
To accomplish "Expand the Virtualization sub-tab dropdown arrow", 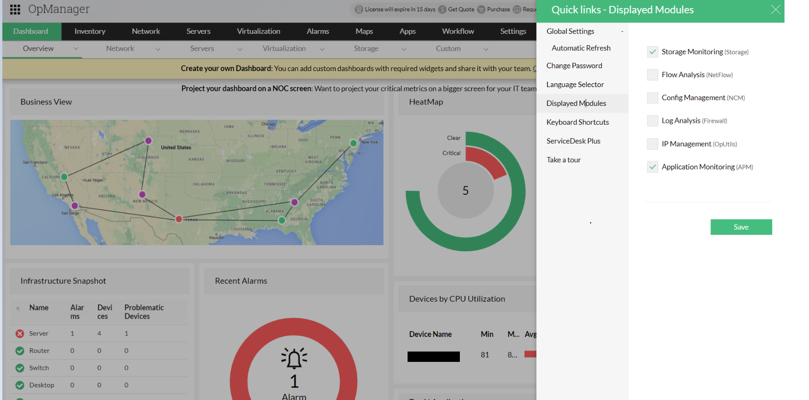I will 322,49.
